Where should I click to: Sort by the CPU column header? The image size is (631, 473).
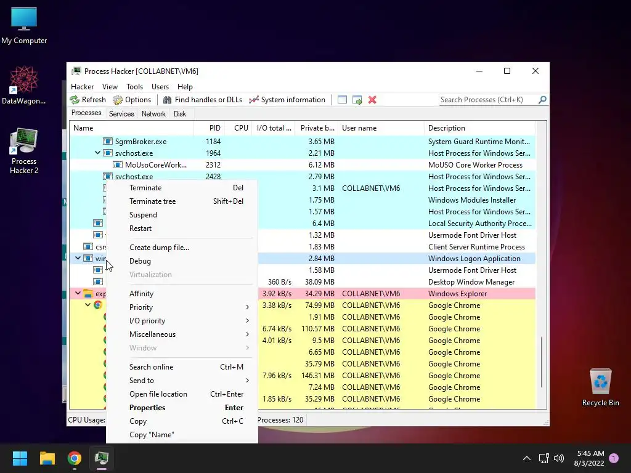click(x=238, y=128)
